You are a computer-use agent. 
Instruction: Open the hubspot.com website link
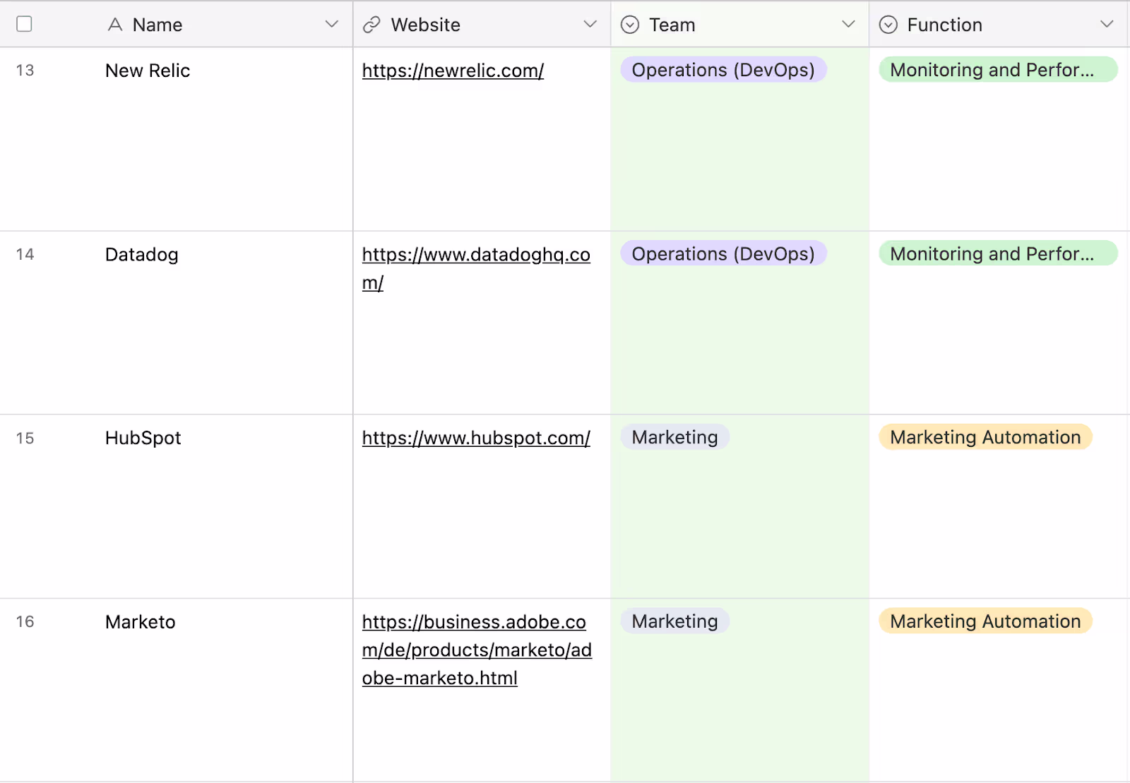[x=476, y=438]
